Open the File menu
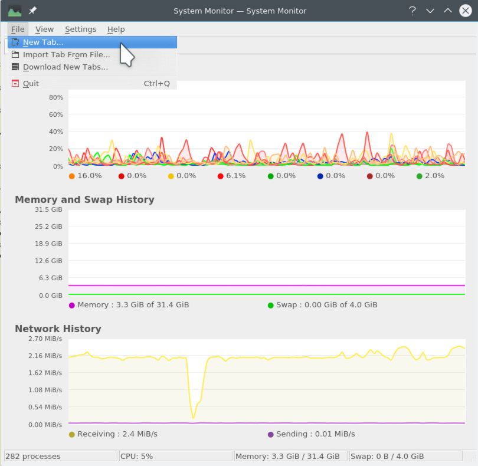This screenshot has height=466, width=478. tap(18, 29)
